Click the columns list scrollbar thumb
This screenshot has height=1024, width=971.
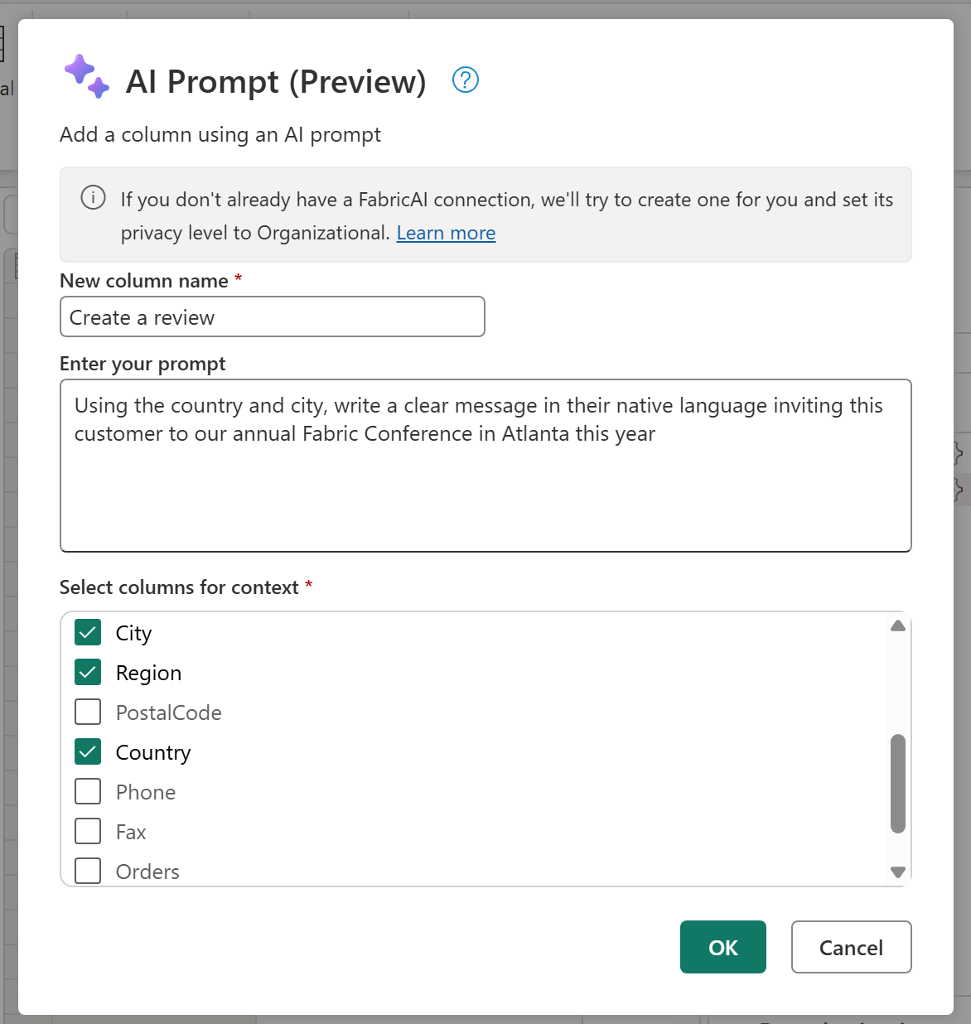coord(897,783)
